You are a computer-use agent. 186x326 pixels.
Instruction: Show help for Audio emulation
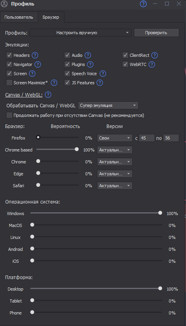pos(88,55)
